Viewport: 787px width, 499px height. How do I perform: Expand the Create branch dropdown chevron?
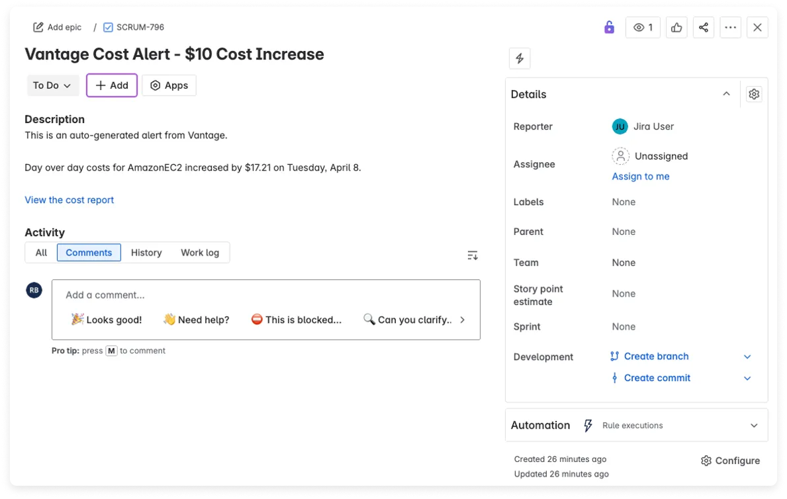[x=747, y=357]
